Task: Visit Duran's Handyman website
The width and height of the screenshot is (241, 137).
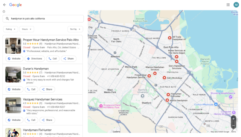Action: pos(14,89)
